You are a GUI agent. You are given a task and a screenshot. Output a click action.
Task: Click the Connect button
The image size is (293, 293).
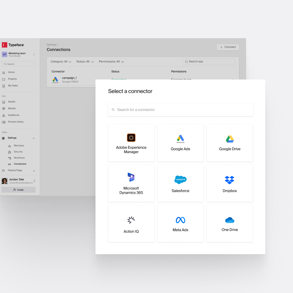[x=228, y=47]
